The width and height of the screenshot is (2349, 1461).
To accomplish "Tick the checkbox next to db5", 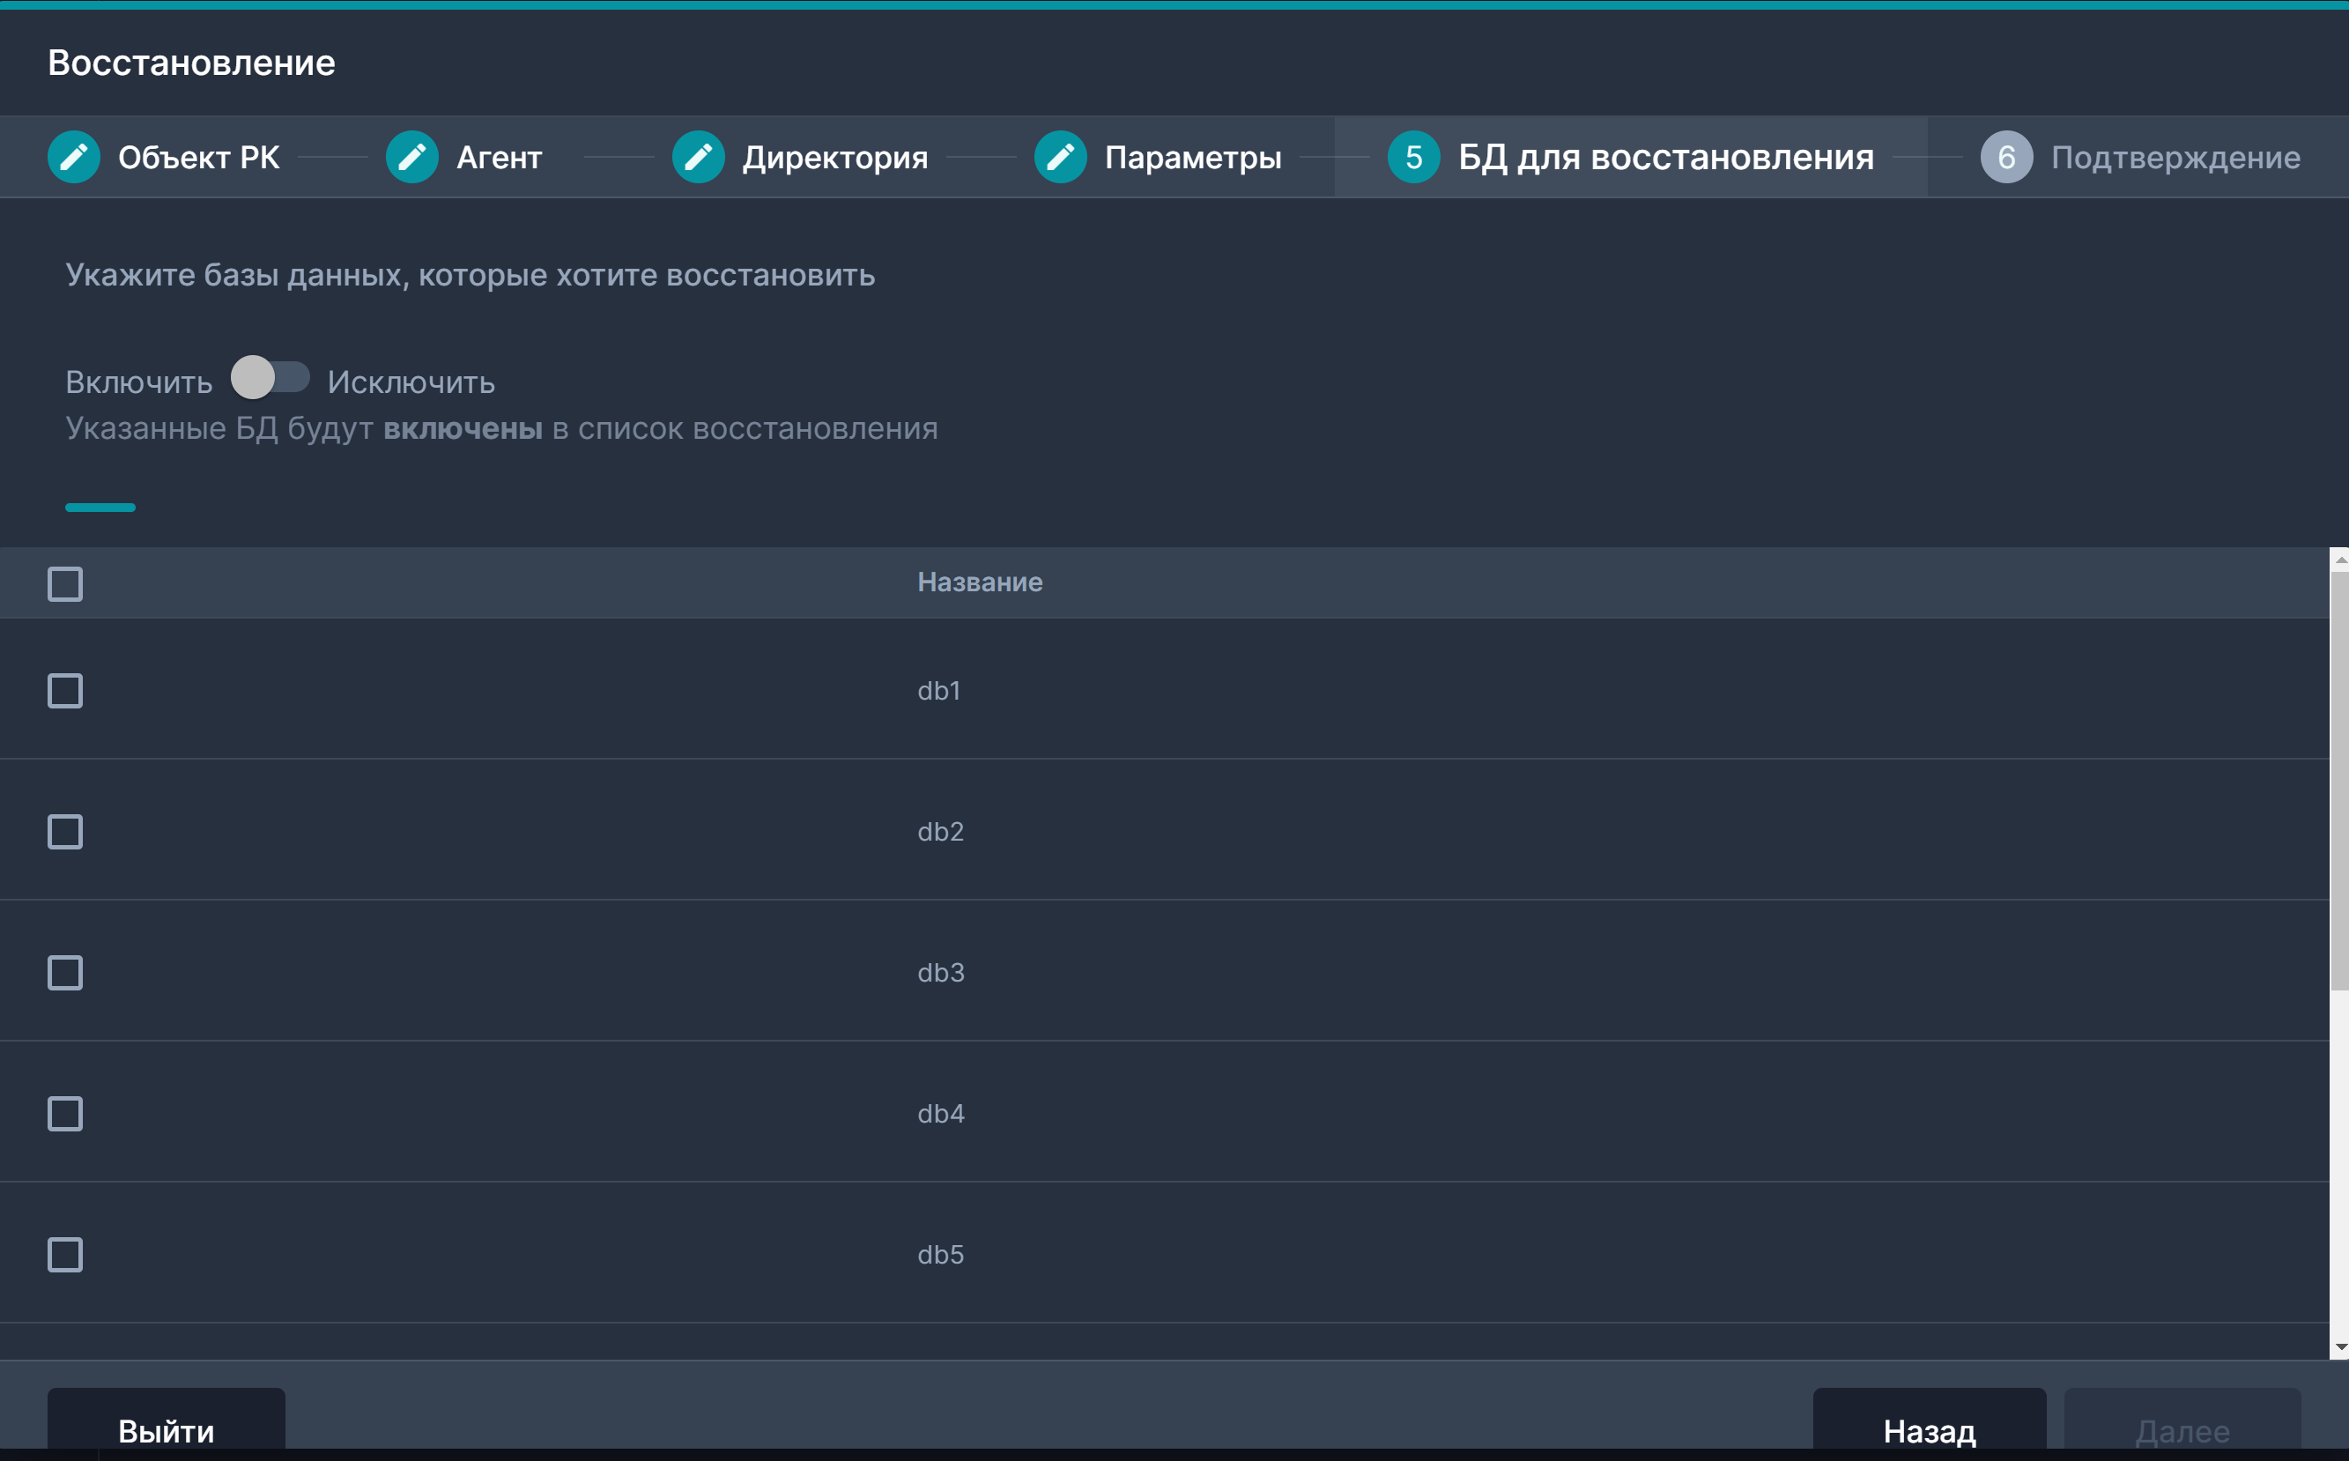I will [64, 1255].
